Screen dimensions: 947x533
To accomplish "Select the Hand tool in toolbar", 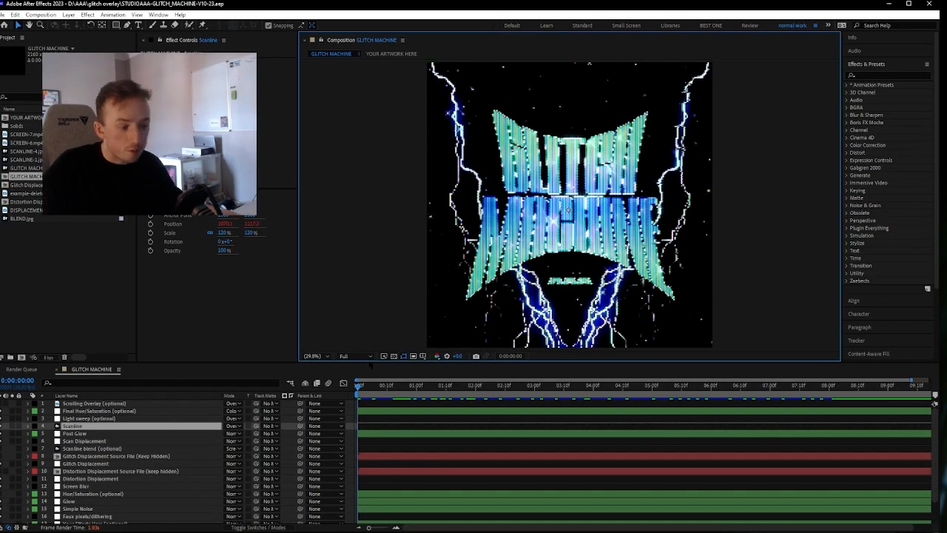I will click(29, 25).
